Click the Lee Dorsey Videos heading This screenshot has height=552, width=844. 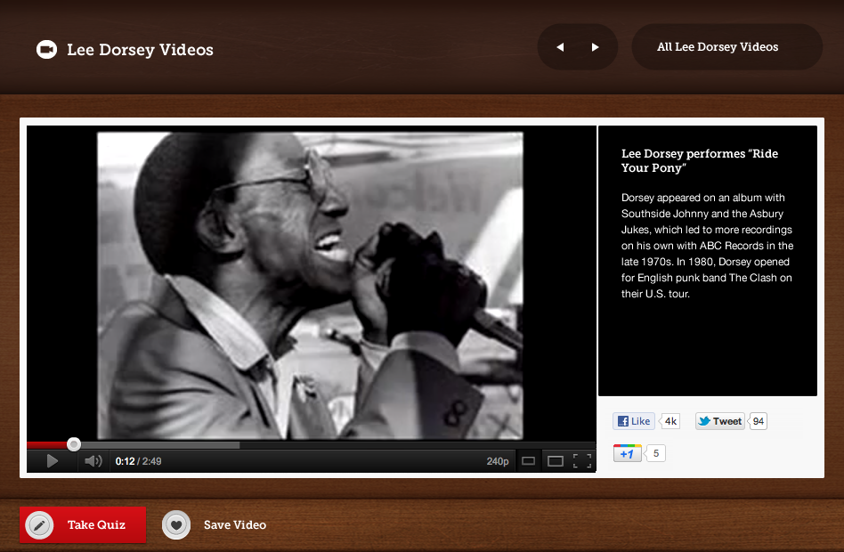140,50
